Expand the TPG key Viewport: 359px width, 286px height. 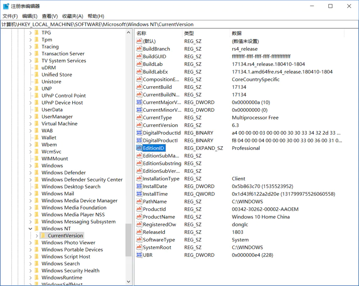tap(31, 33)
